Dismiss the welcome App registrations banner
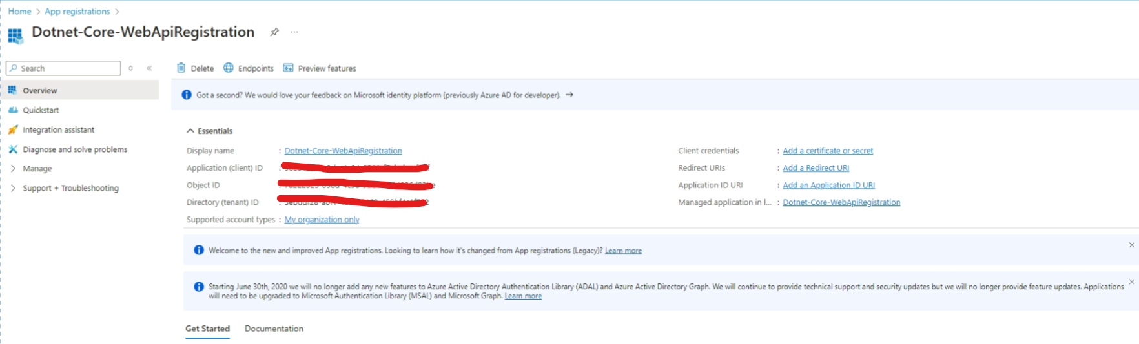This screenshot has width=1139, height=344. coord(1131,245)
